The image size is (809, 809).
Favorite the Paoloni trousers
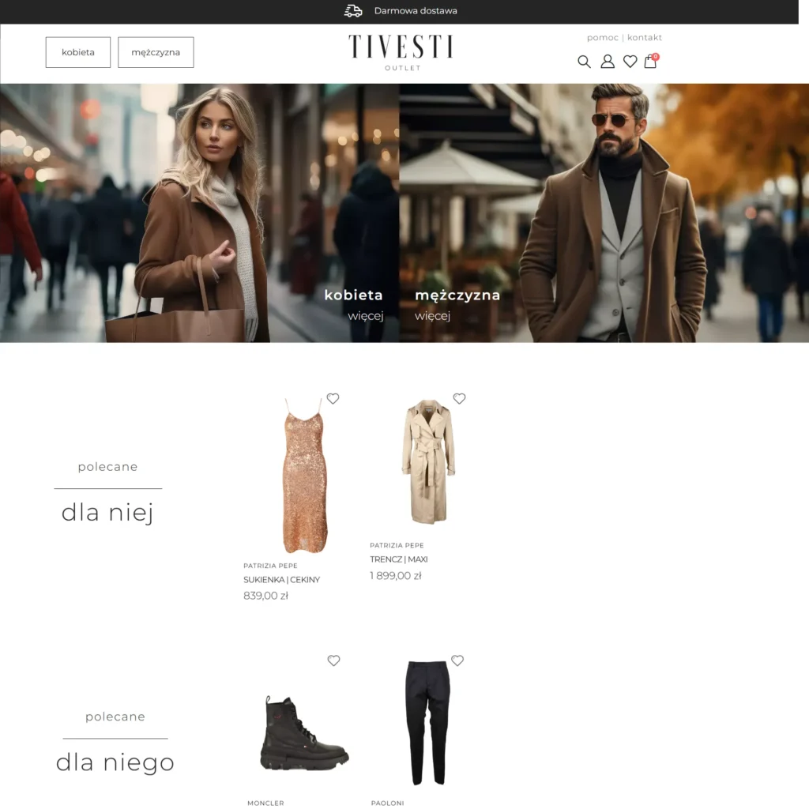457,660
